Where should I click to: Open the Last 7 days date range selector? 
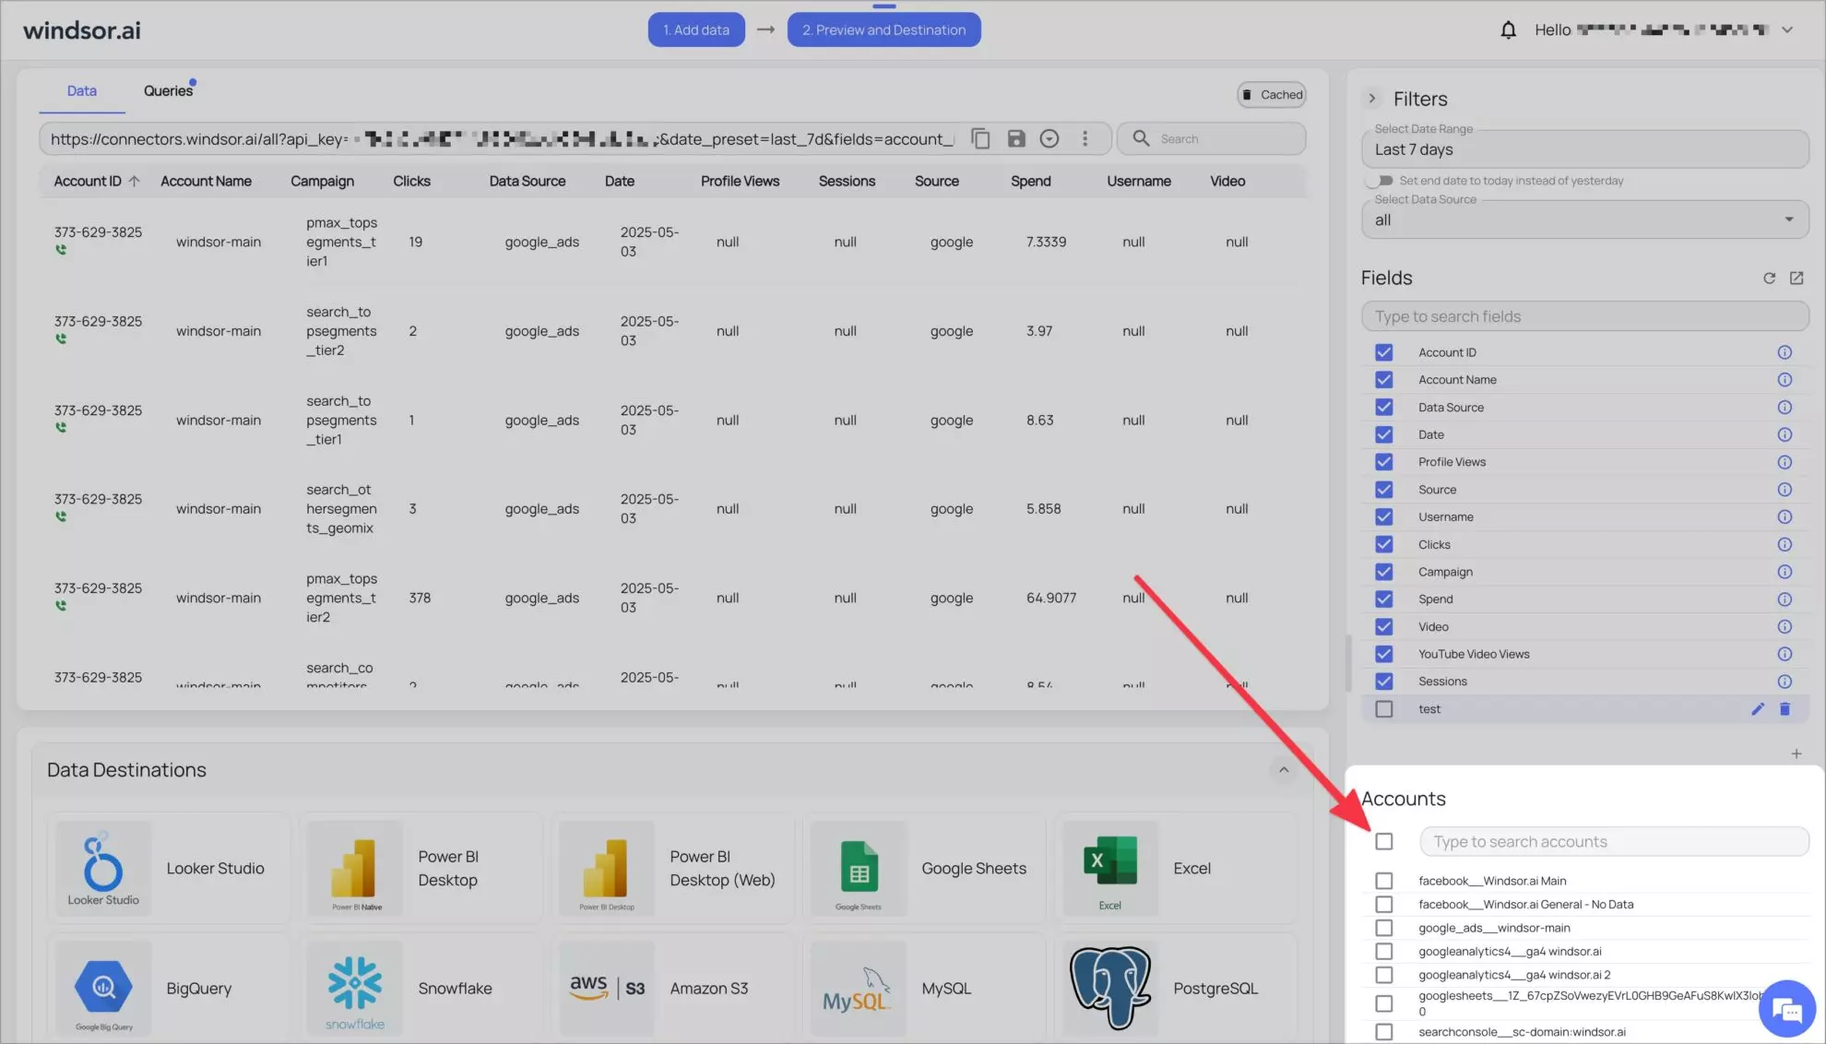tap(1584, 149)
